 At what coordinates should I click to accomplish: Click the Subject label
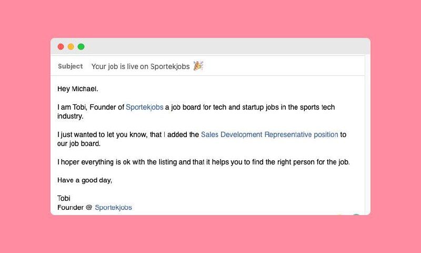click(70, 66)
